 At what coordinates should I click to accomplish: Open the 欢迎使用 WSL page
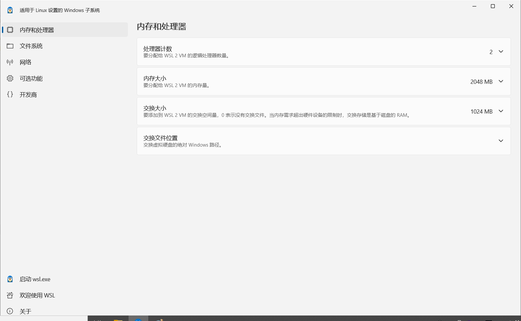pos(65,295)
